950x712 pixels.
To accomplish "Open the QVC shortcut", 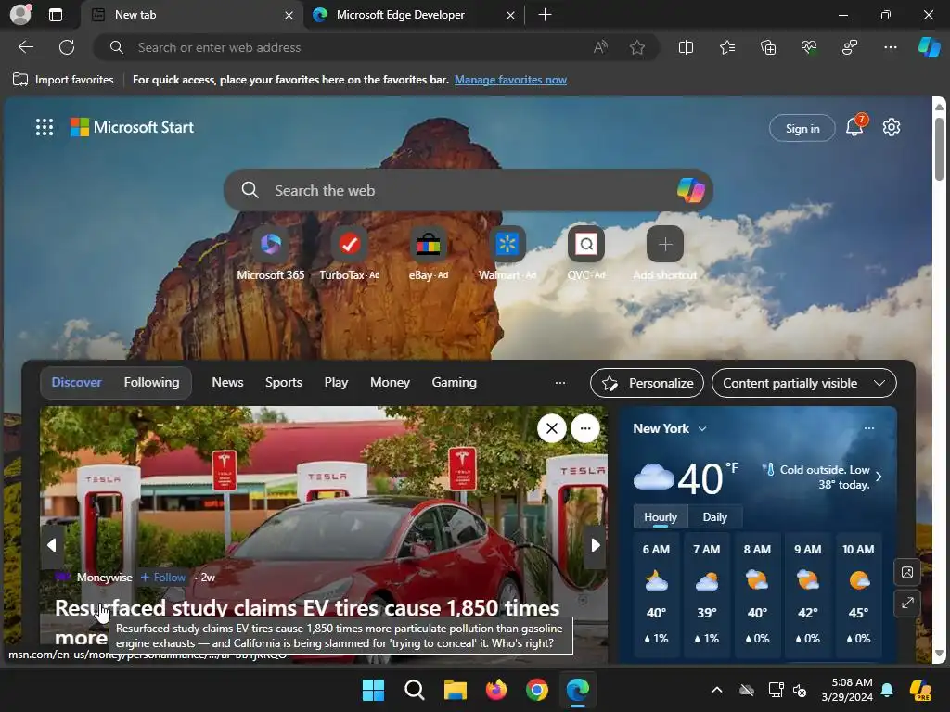I will pos(586,254).
